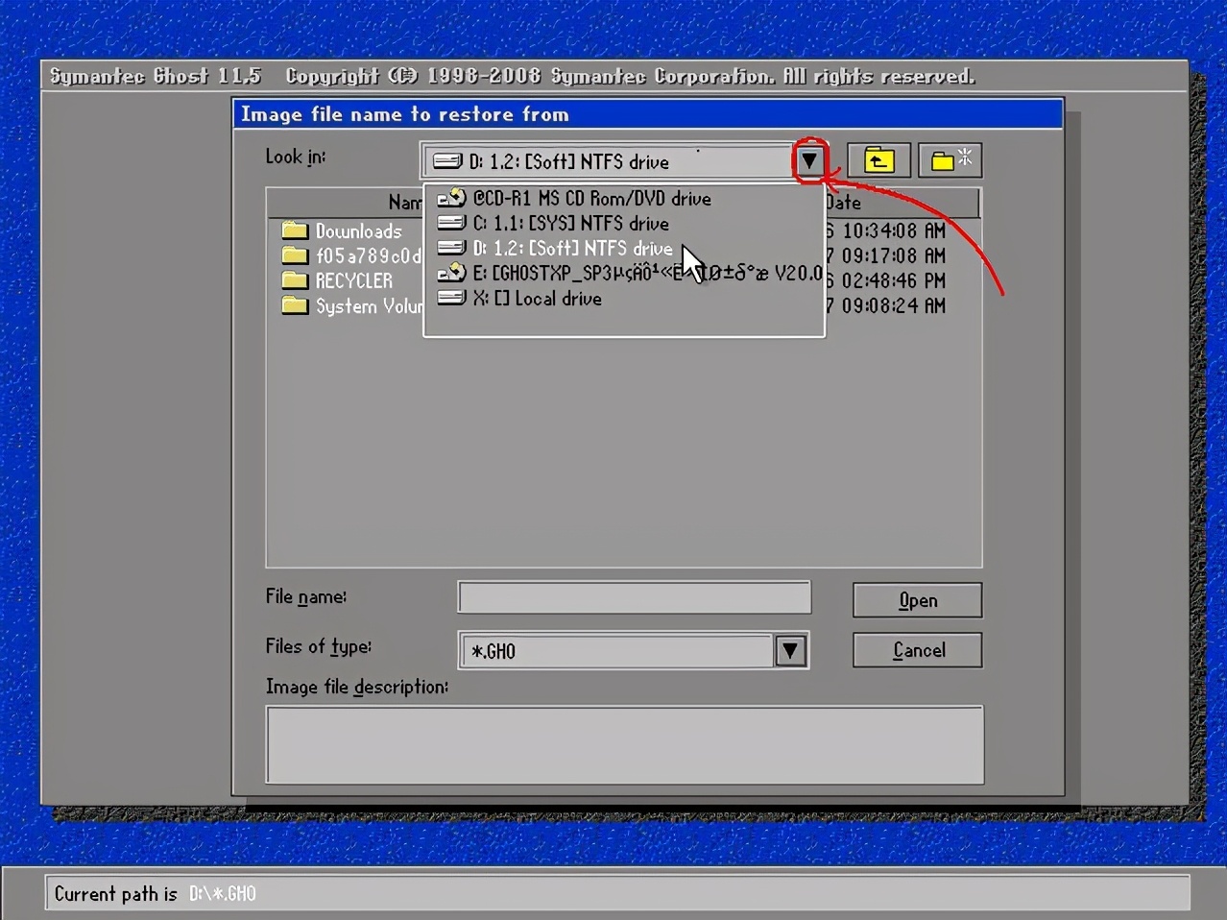Viewport: 1227px width, 920px height.
Task: Click the f05a789c0d folder icon
Action: (295, 255)
